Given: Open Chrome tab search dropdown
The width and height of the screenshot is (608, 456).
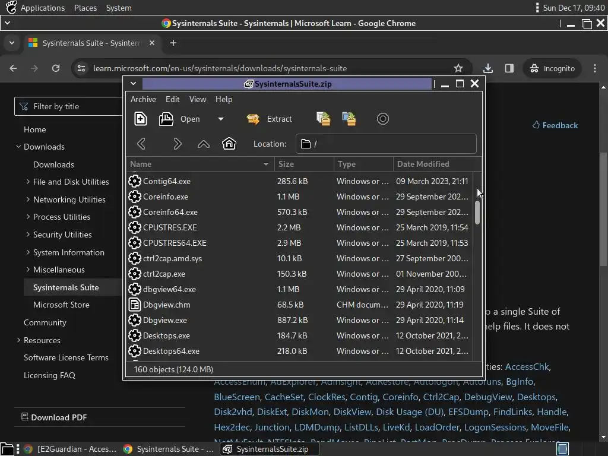Looking at the screenshot, I should click(12, 43).
